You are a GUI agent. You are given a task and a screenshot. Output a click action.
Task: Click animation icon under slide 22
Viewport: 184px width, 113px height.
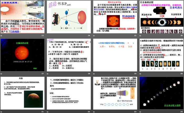coord(48,111)
